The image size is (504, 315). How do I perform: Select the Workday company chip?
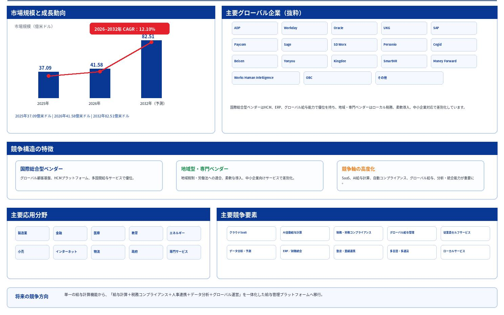[x=304, y=28]
